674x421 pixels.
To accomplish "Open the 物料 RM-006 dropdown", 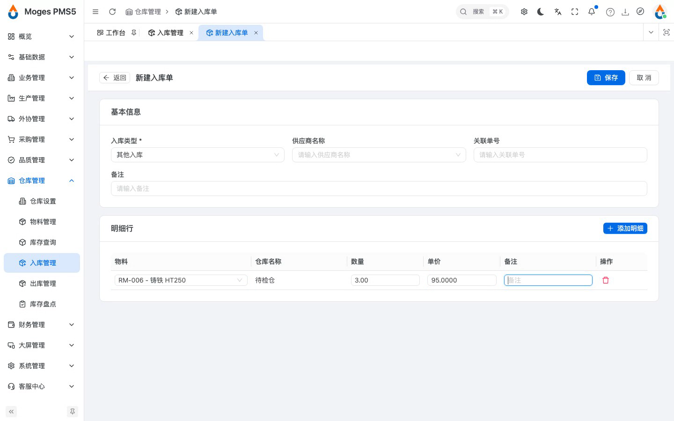I will (181, 280).
